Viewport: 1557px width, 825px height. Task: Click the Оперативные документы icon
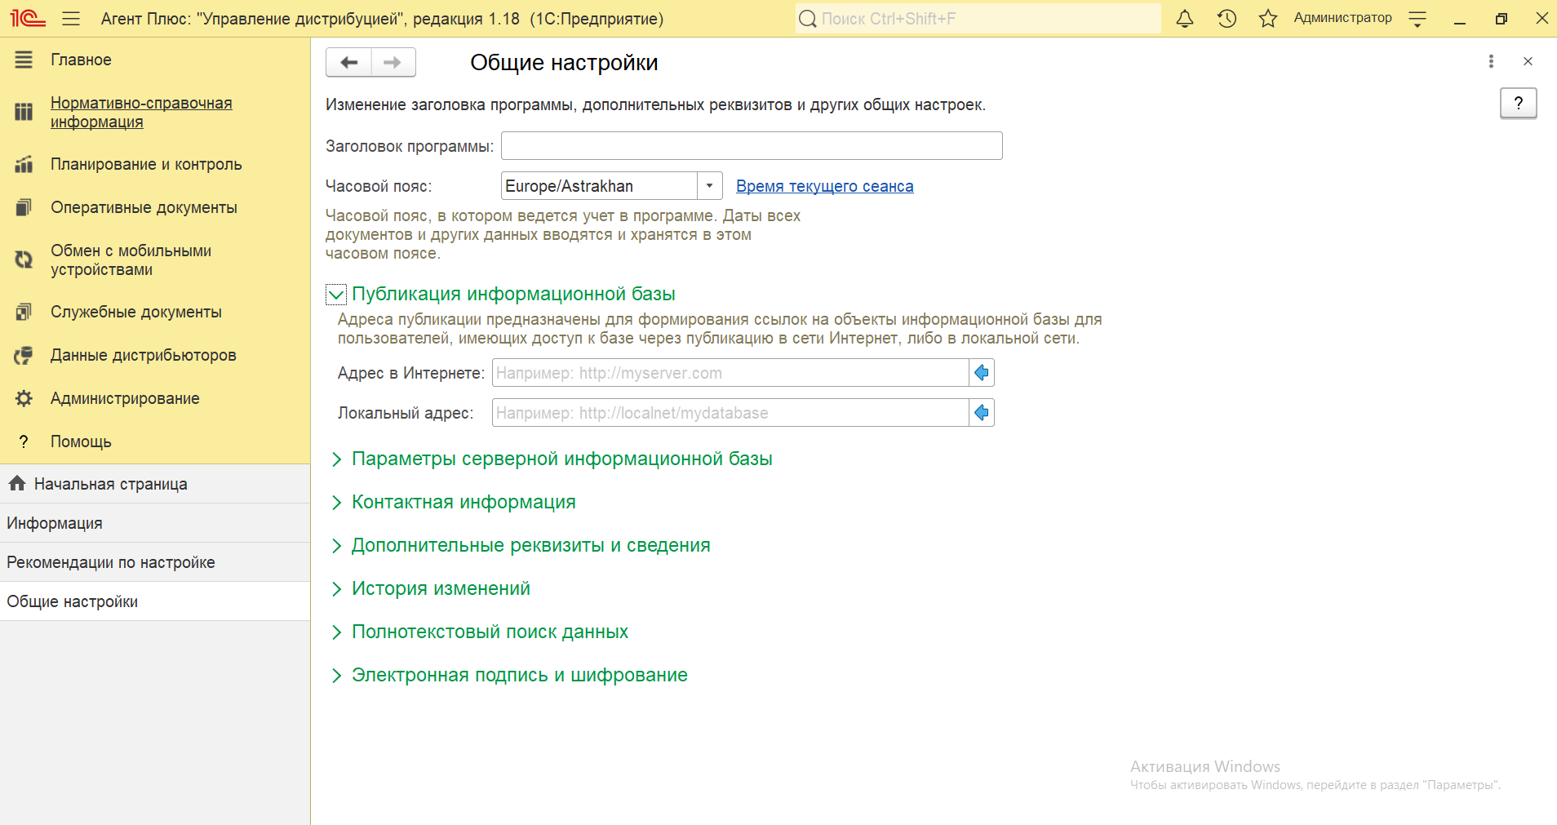24,207
